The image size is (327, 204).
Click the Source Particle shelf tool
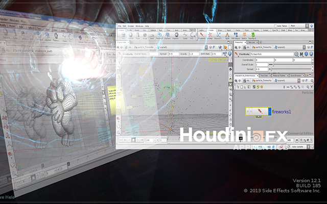click(x=218, y=36)
